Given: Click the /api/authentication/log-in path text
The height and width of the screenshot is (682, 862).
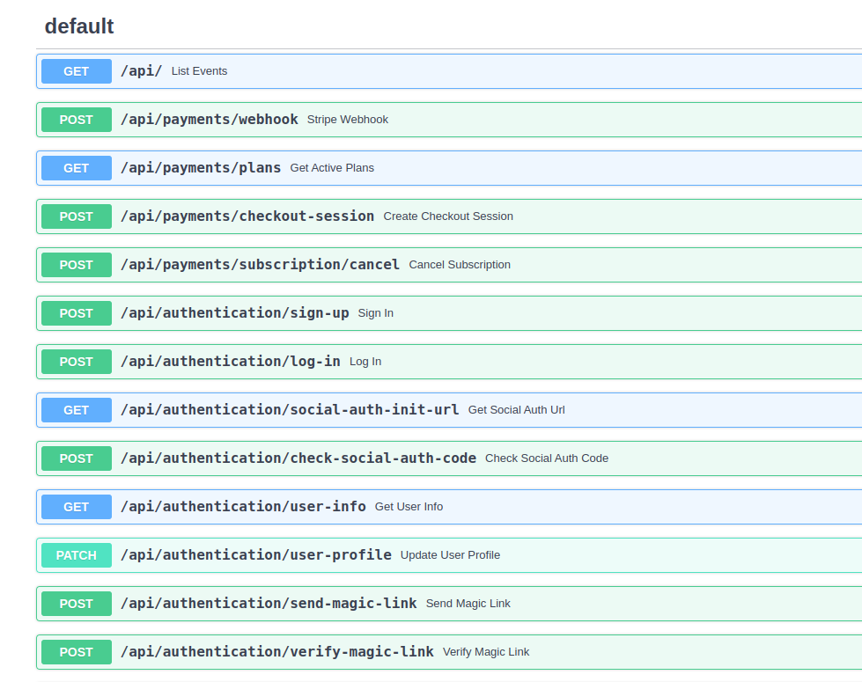Looking at the screenshot, I should tap(230, 362).
